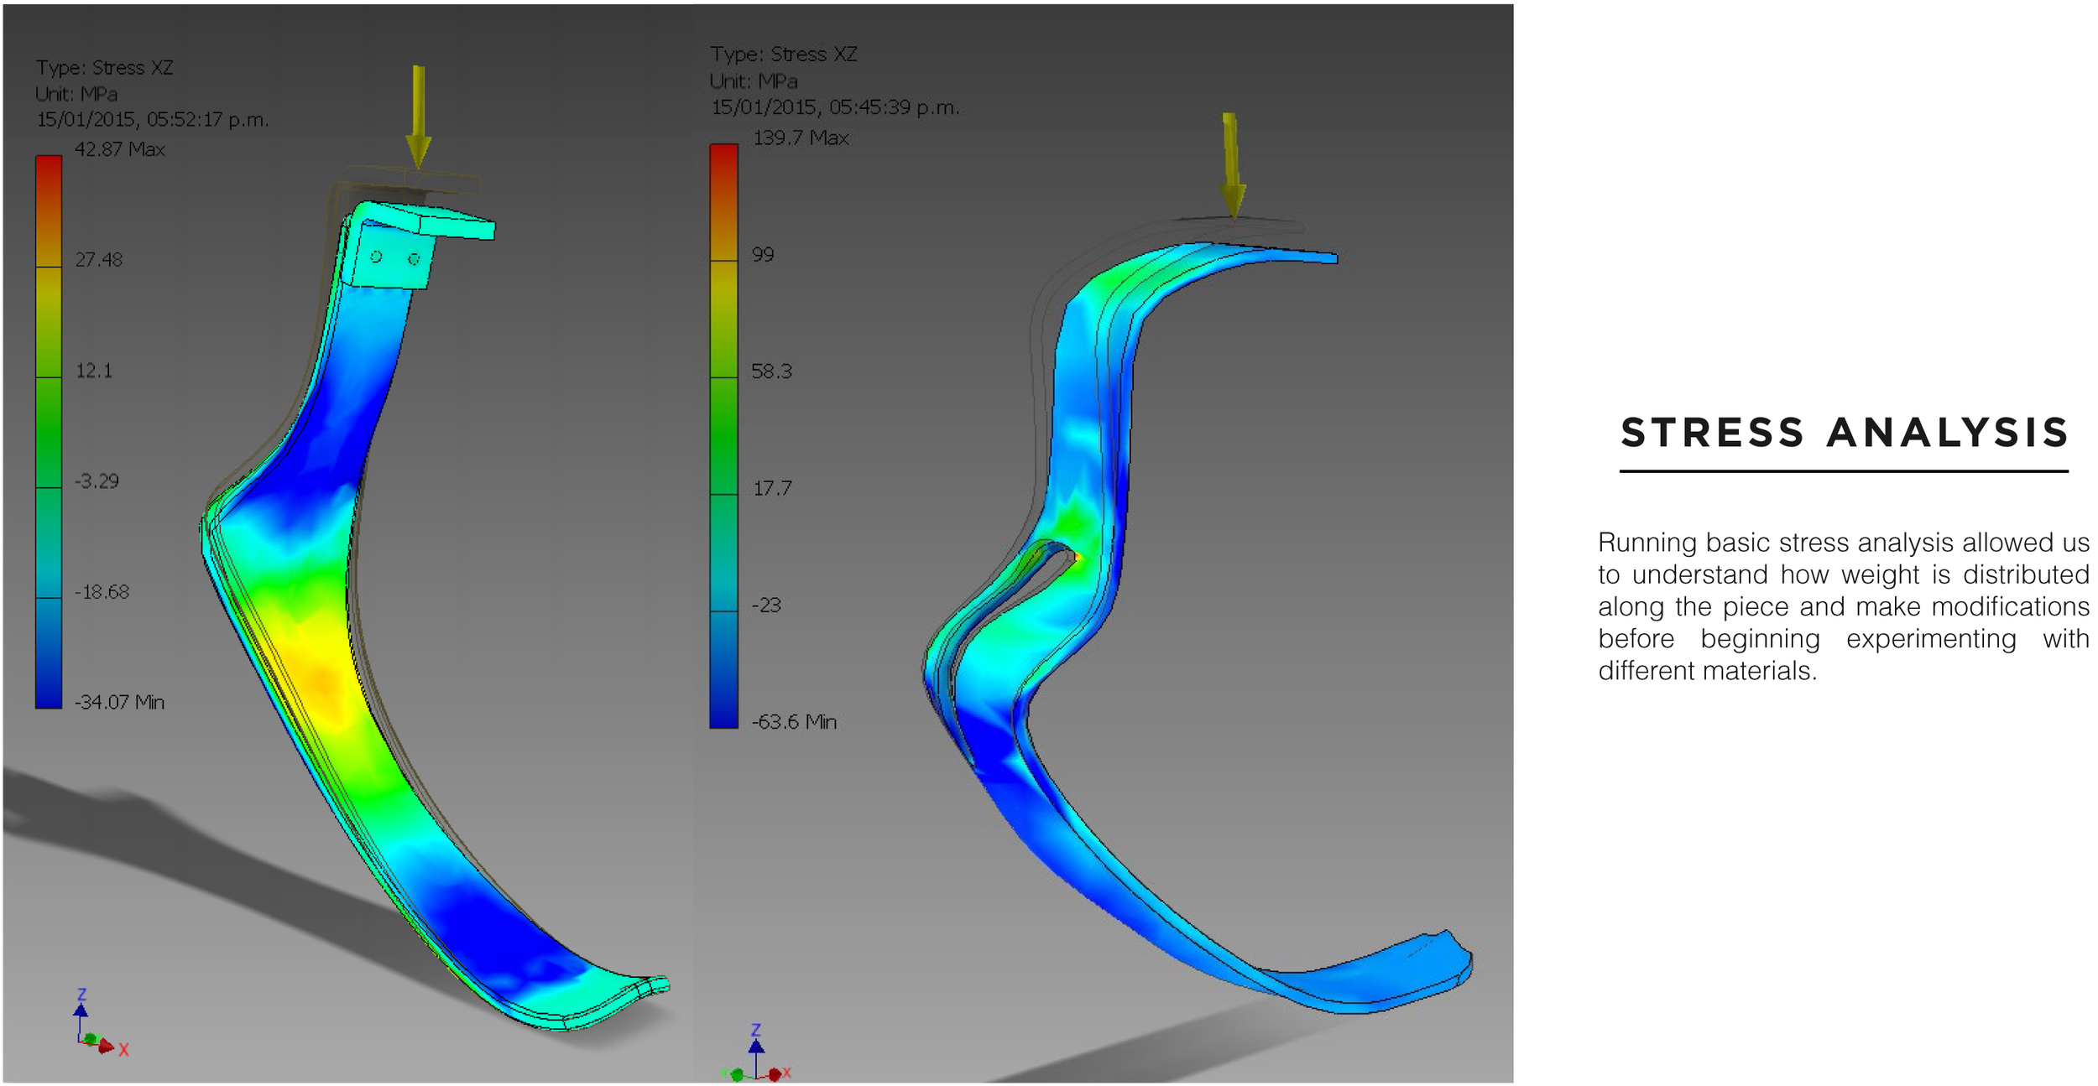Click 'Unit: MPa' label in left view
The width and height of the screenshot is (2098, 1086).
pos(76,94)
